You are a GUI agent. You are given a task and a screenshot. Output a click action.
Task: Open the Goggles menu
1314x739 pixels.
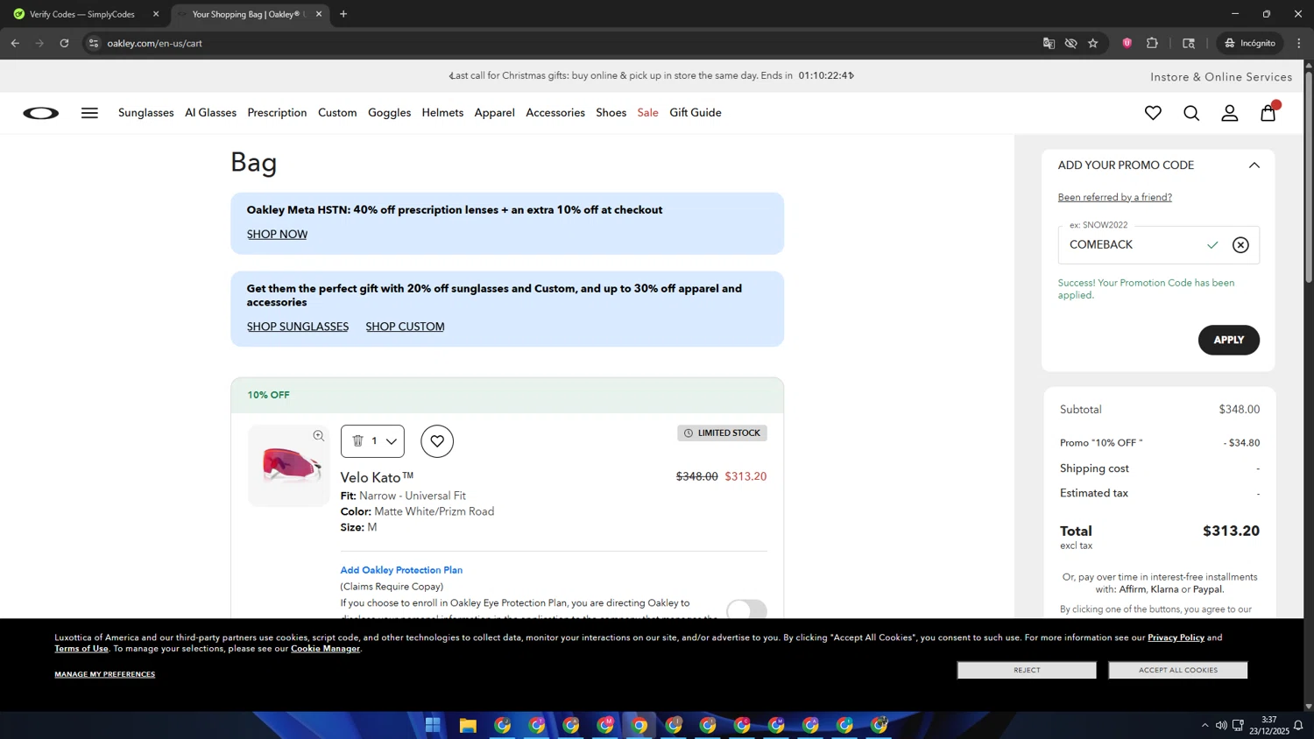389,113
